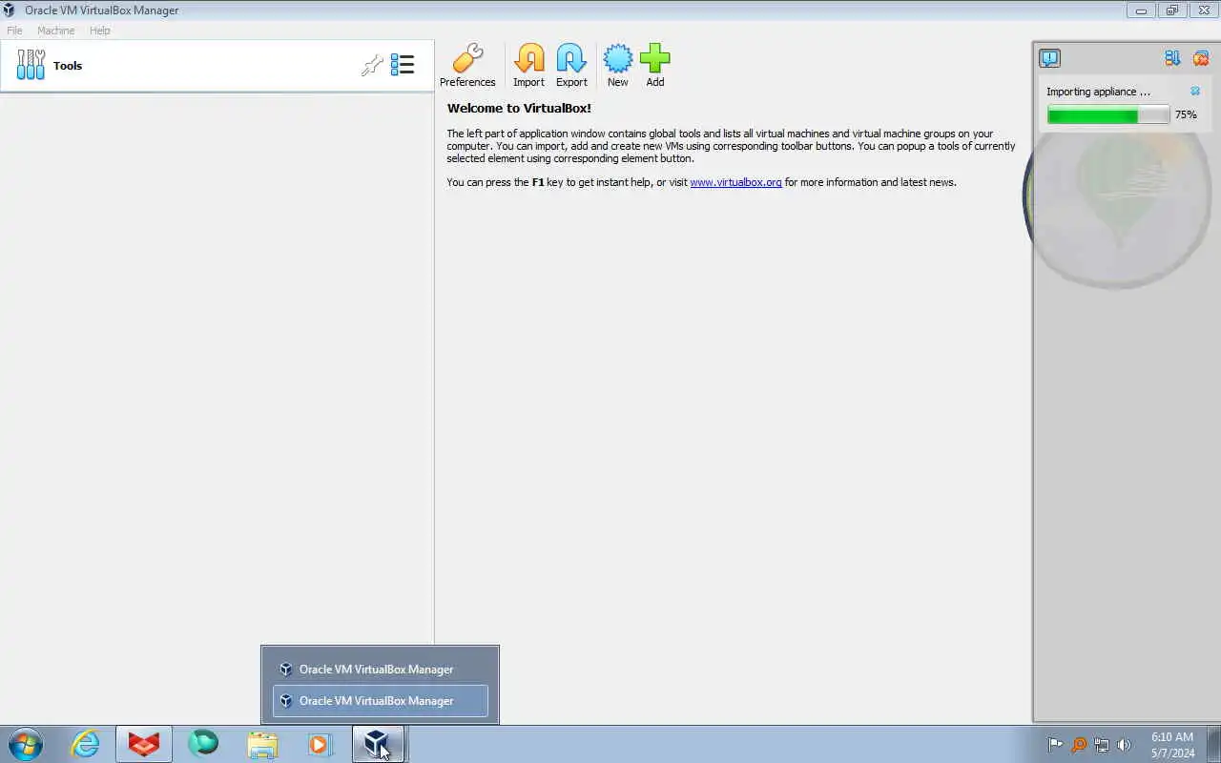The image size is (1221, 763).
Task: Open the Windows Start orb
Action: [26, 744]
